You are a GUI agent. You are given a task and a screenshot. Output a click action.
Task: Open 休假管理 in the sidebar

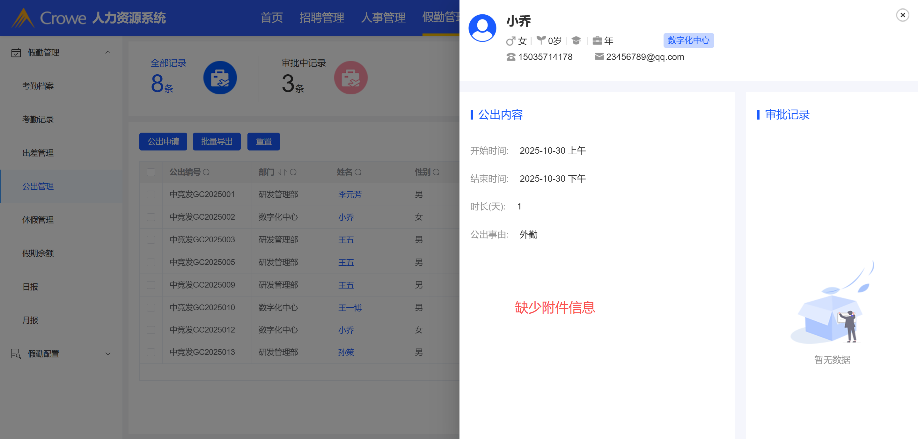pos(38,220)
